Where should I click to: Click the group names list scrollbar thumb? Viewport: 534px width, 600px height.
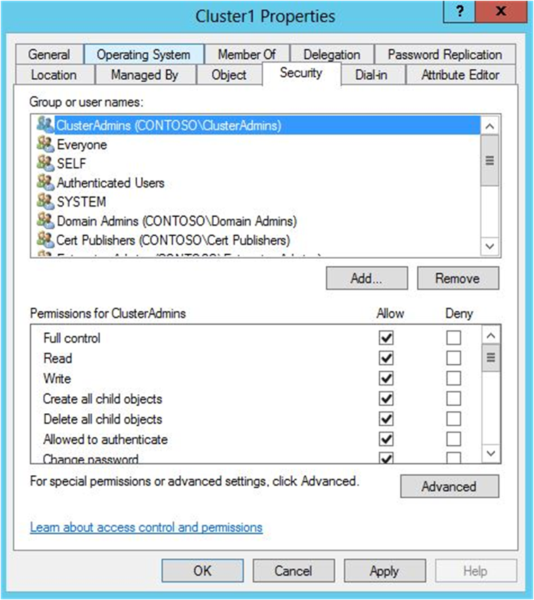[x=490, y=160]
